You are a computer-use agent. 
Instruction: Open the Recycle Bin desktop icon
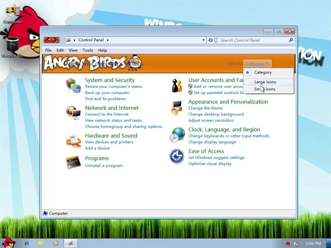coord(13,47)
